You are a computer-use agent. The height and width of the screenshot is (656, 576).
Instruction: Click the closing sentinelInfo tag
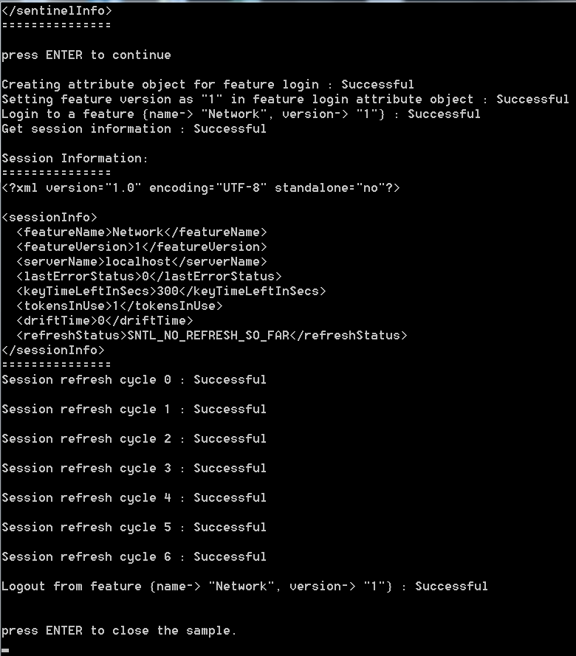pos(57,10)
